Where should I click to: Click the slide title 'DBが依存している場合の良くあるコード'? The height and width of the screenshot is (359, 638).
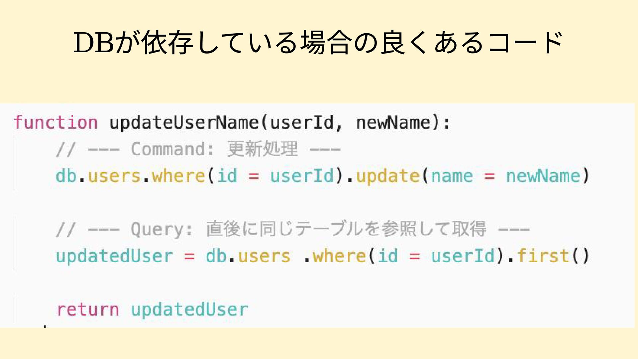(x=318, y=43)
